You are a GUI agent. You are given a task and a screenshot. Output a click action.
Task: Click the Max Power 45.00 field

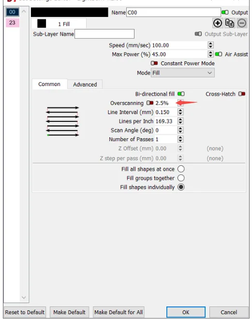[x=180, y=54]
